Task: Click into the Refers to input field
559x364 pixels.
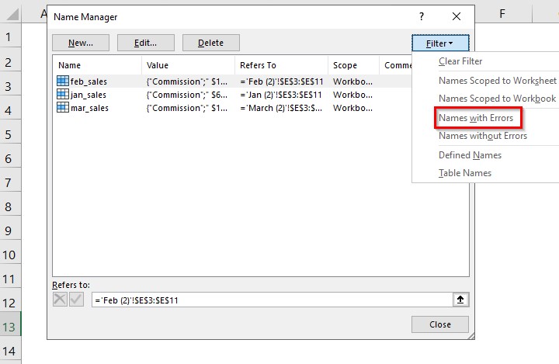Action: pos(273,300)
